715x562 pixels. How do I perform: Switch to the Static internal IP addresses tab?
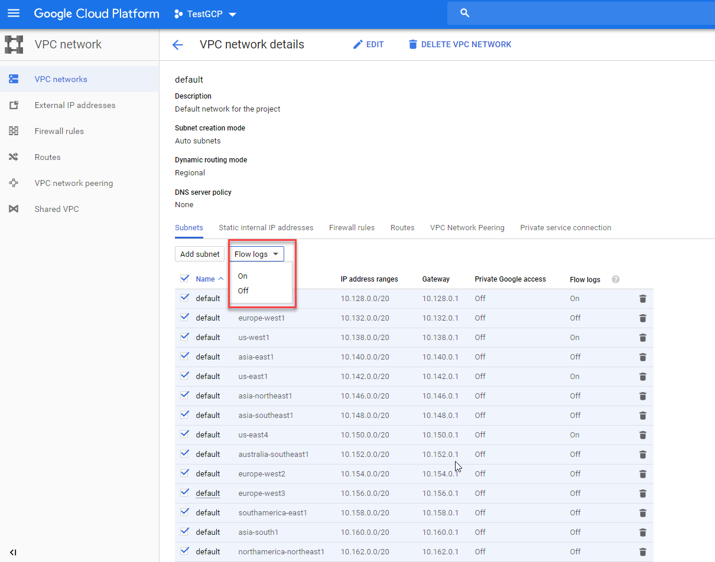click(266, 228)
